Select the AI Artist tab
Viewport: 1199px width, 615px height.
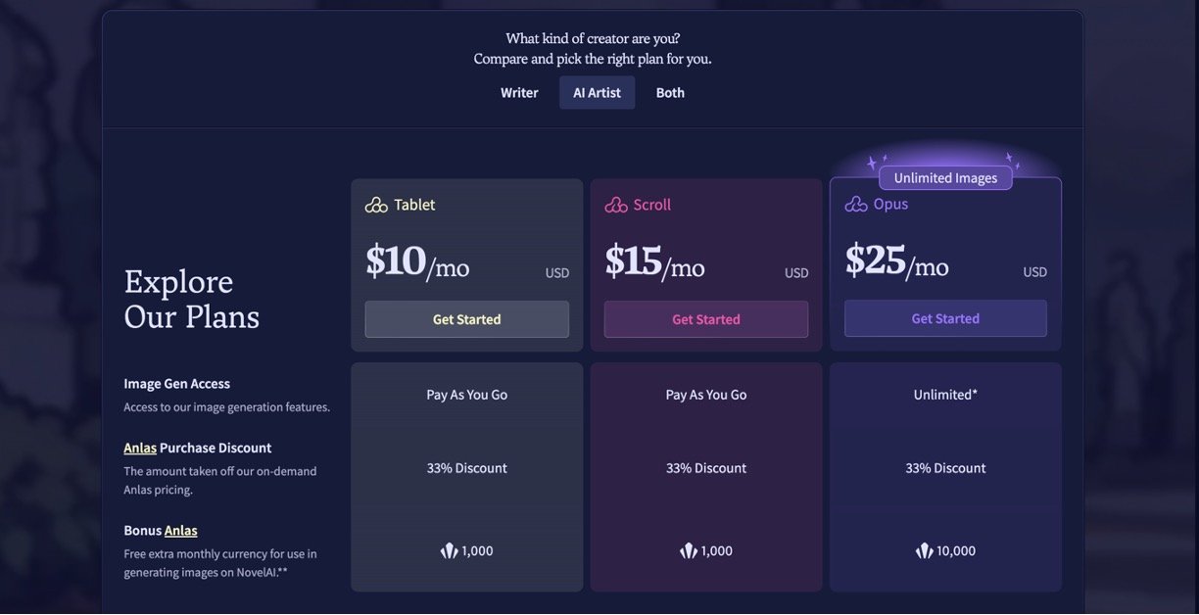(597, 93)
